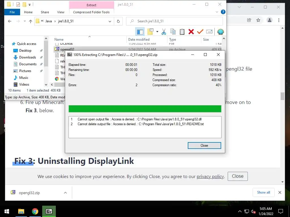This screenshot has width=290, height=217.
Task: Open the privacy policy link
Action: [210, 177]
